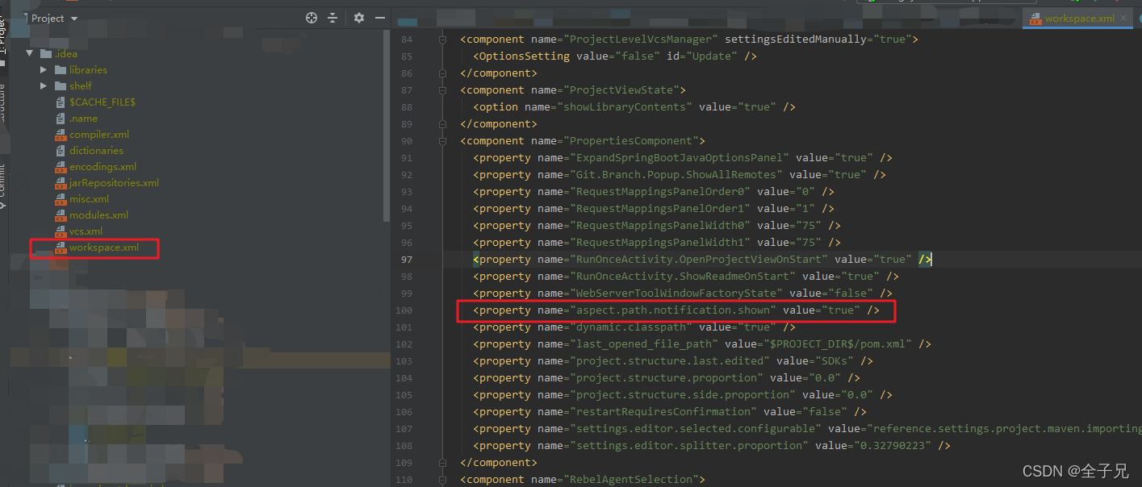Collapse the PropertiesComponent block at line 90
Screen dimensions: 1142x487
pos(441,140)
